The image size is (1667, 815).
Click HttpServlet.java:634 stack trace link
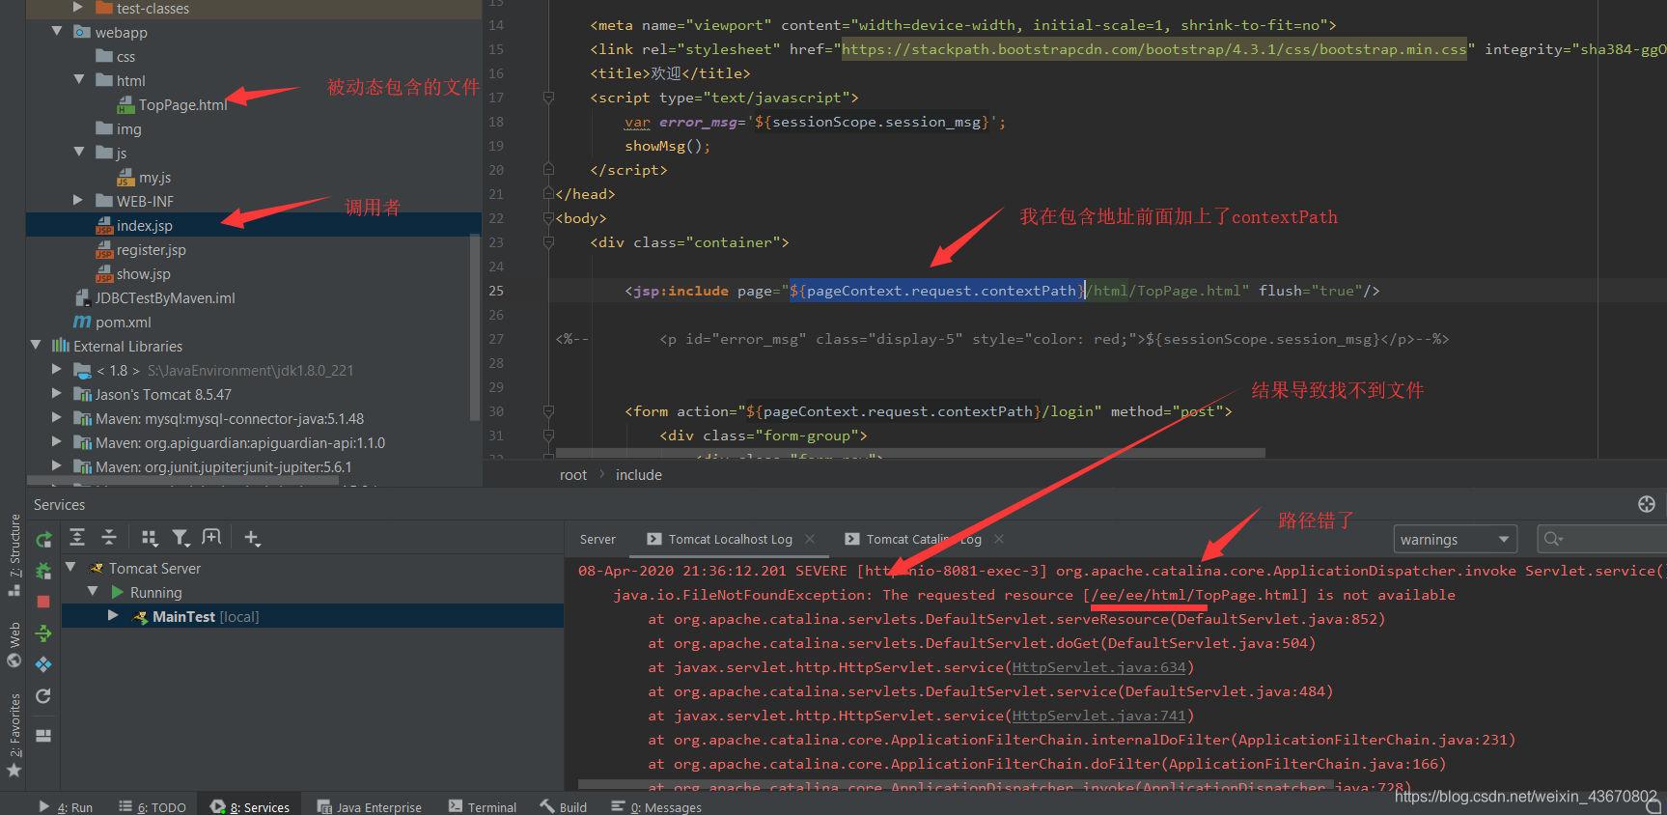pyautogui.click(x=1098, y=667)
